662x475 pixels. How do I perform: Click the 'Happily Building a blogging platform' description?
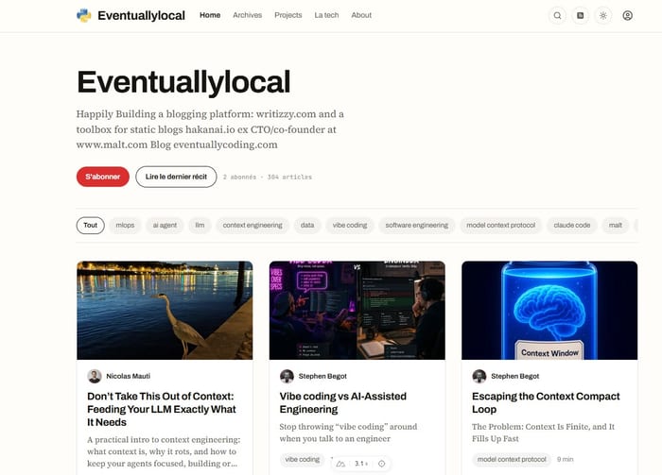pyautogui.click(x=210, y=129)
